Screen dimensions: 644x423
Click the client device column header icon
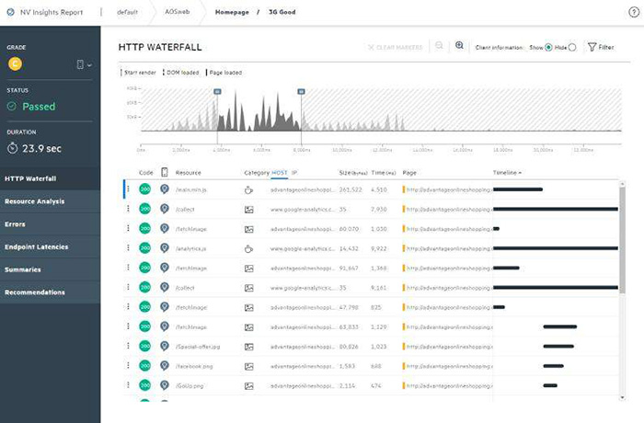[165, 172]
